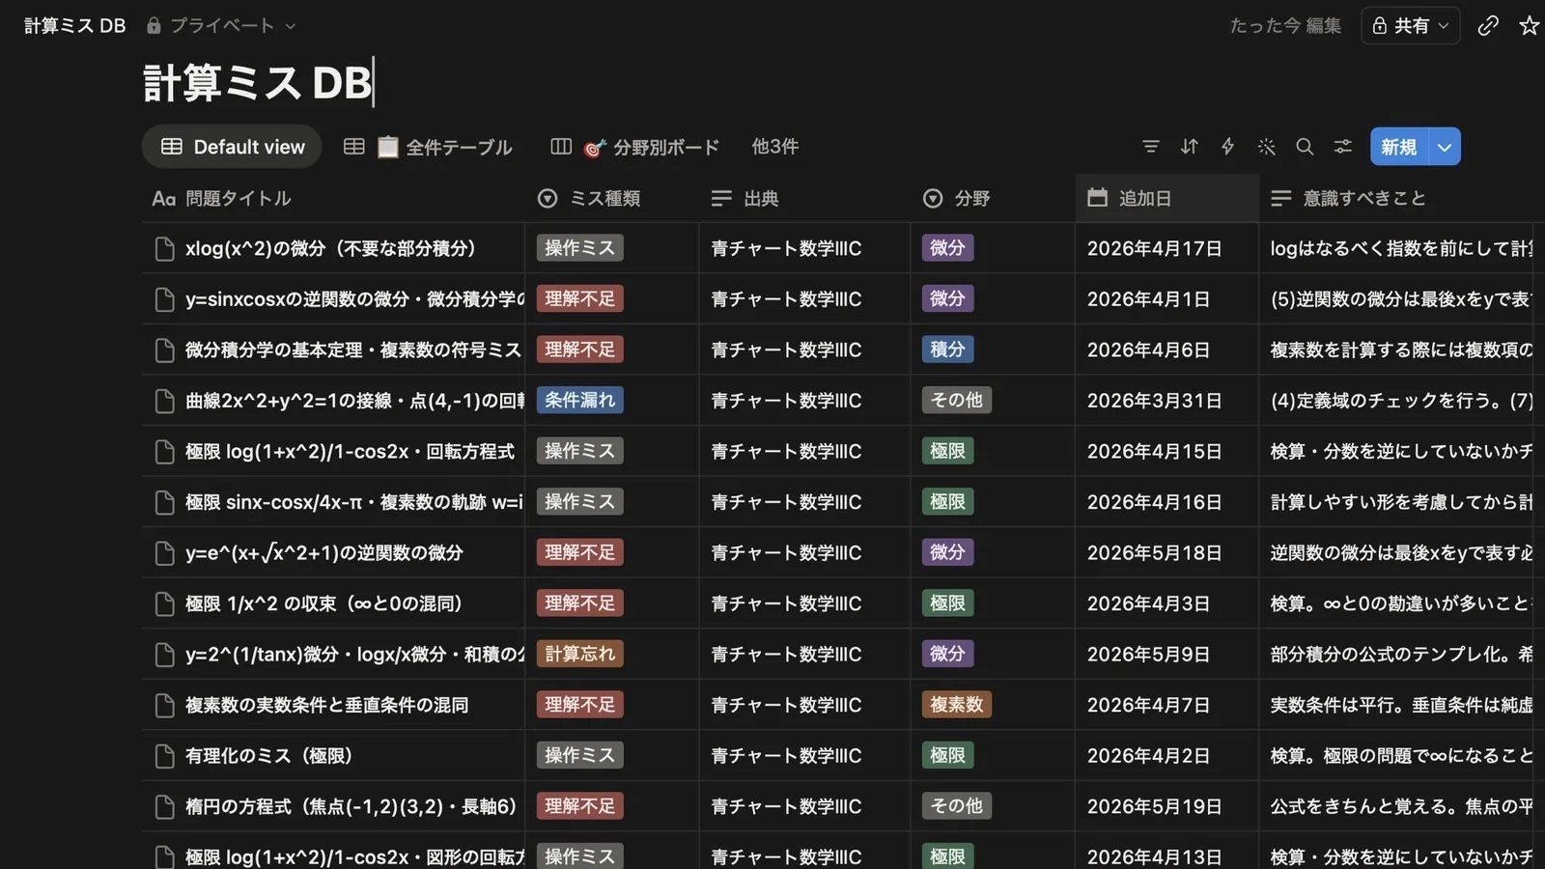This screenshot has width=1545, height=869.
Task: Click the 追加日 calendar icon
Action: (1097, 198)
